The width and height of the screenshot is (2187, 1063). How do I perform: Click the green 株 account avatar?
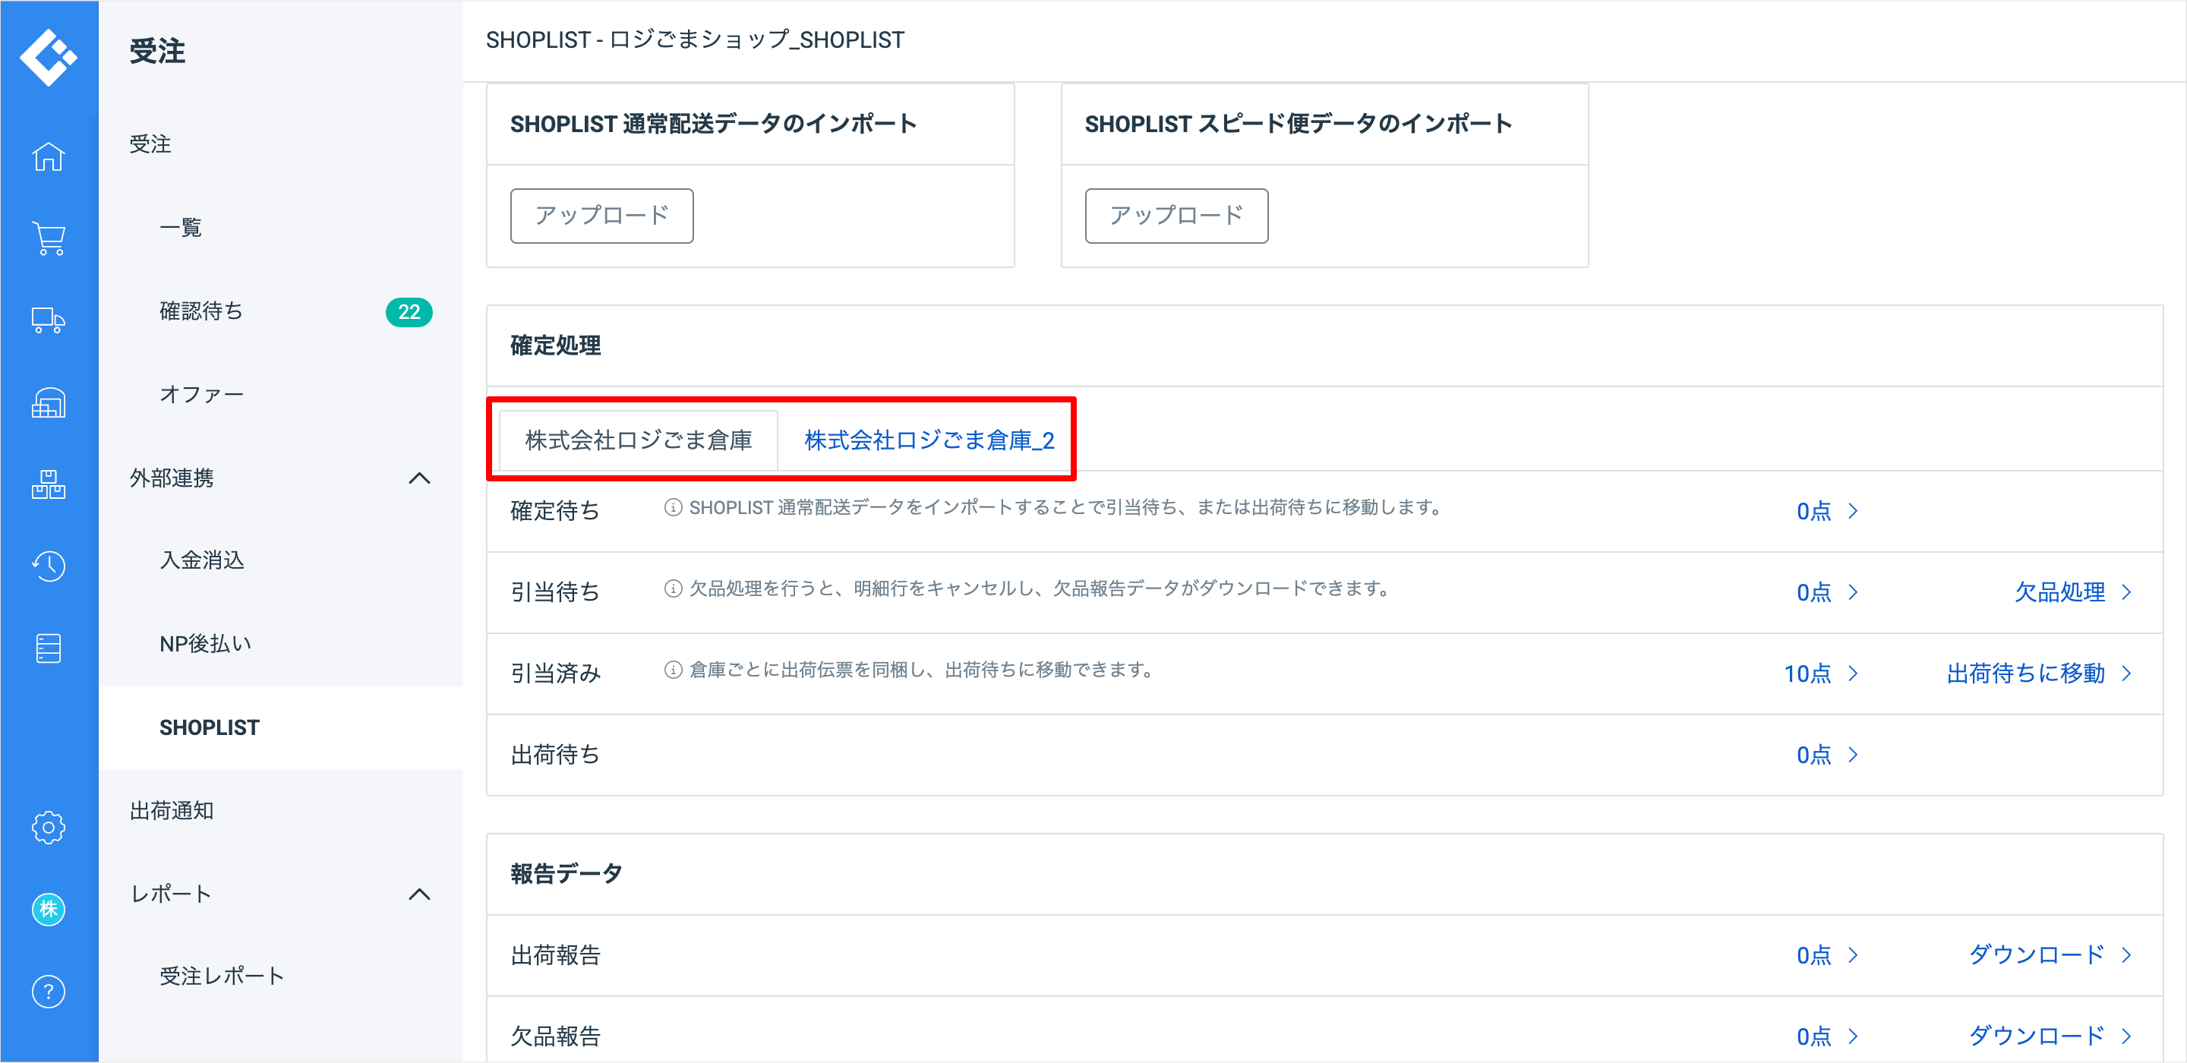(x=49, y=910)
